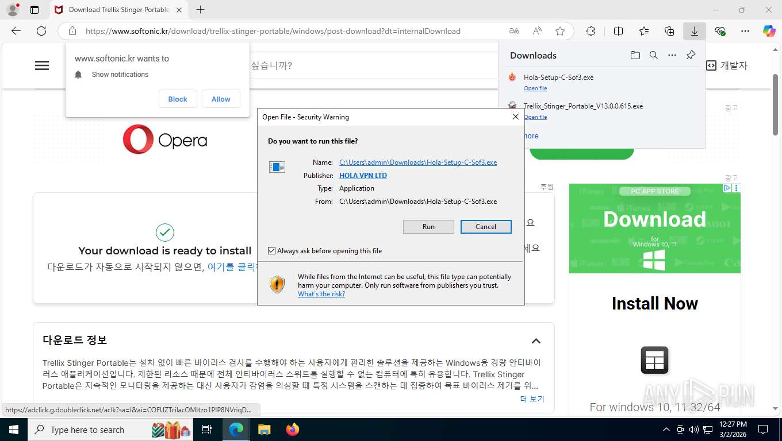Open Task View on the taskbar
Viewport: 782px width, 441px height.
coord(207,430)
